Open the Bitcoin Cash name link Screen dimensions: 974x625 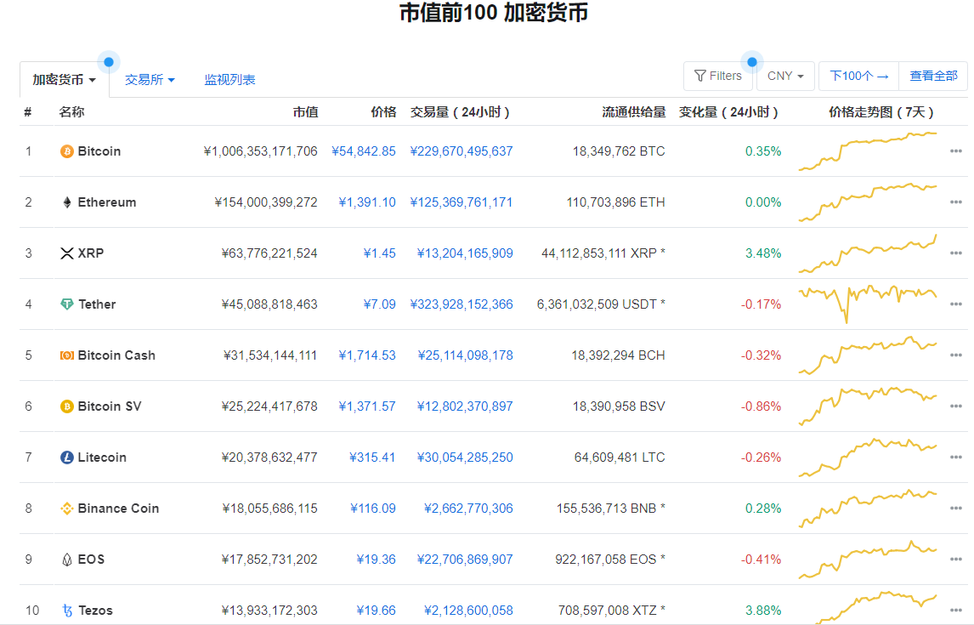point(116,355)
